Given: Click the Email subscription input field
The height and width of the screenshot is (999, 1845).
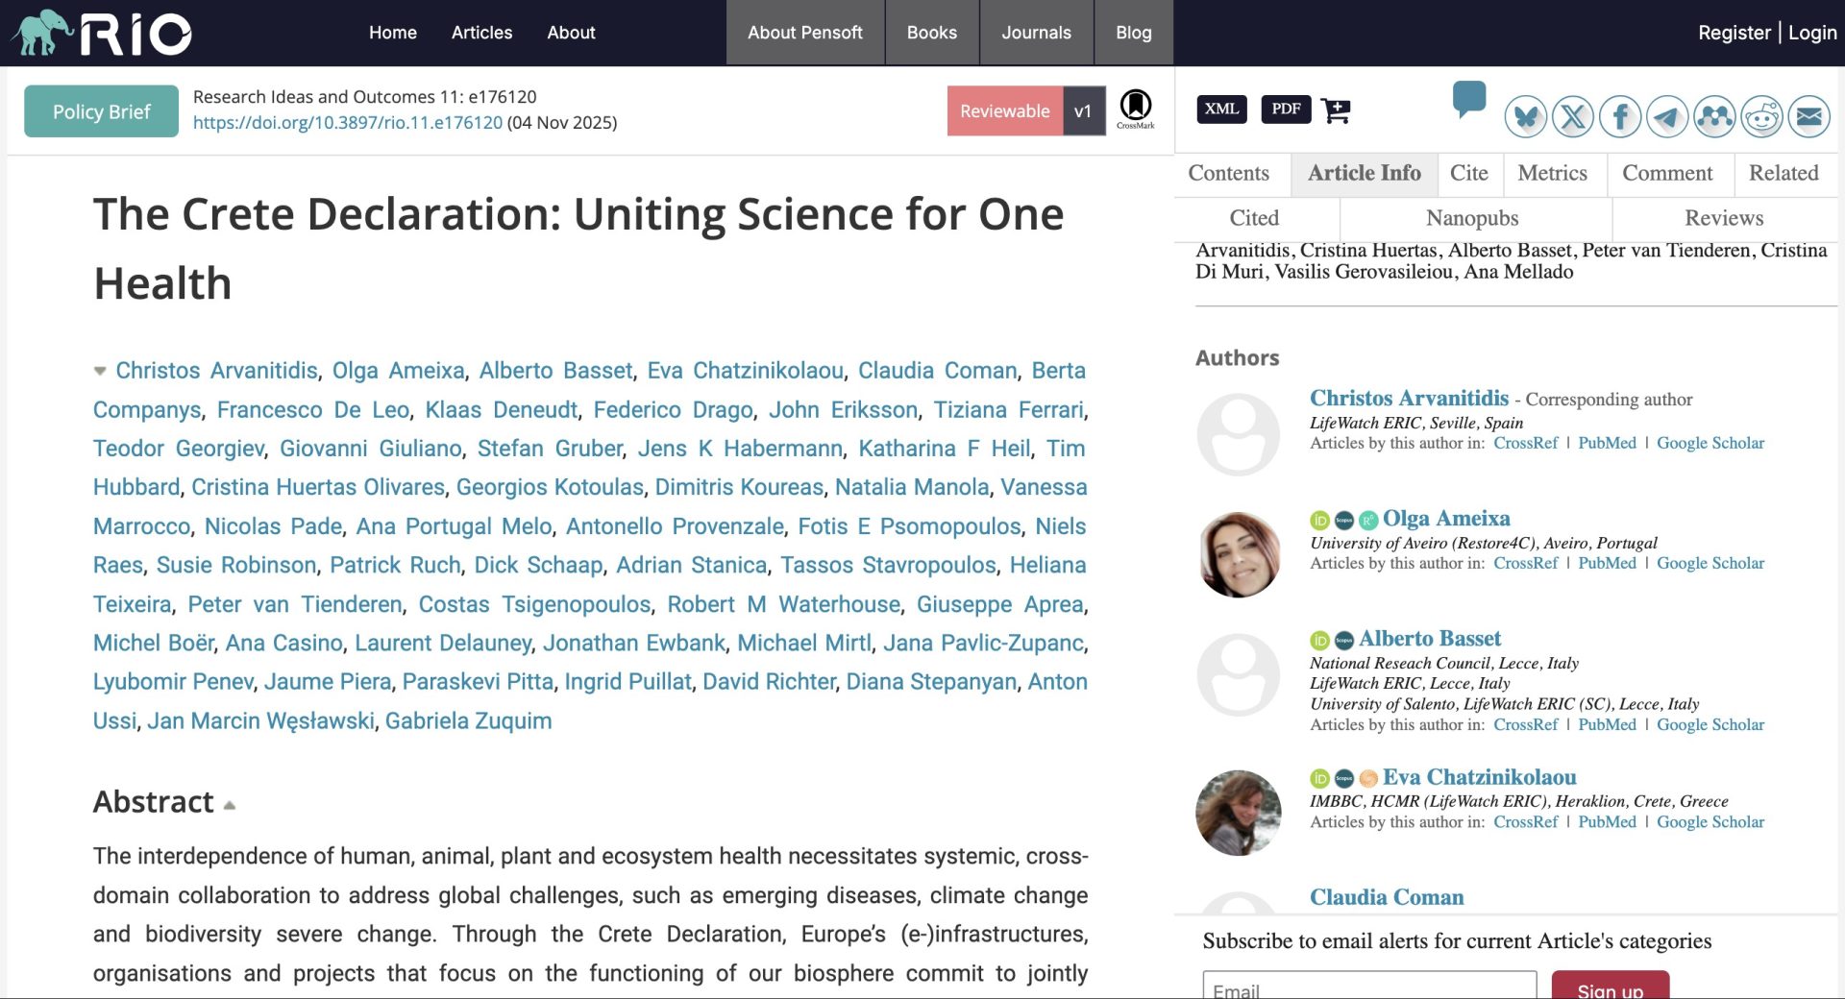Looking at the screenshot, I should pyautogui.click(x=1369, y=987).
